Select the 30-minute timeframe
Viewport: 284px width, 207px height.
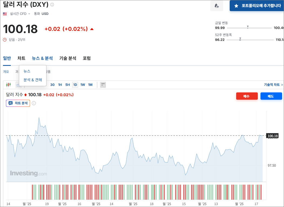52,85
